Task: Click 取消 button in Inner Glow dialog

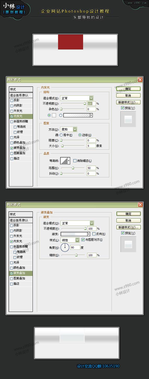Action: pyautogui.click(x=128, y=96)
